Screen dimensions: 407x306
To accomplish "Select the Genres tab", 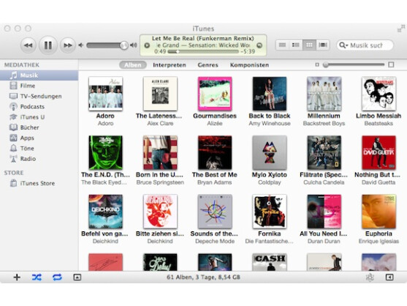I will click(x=208, y=65).
